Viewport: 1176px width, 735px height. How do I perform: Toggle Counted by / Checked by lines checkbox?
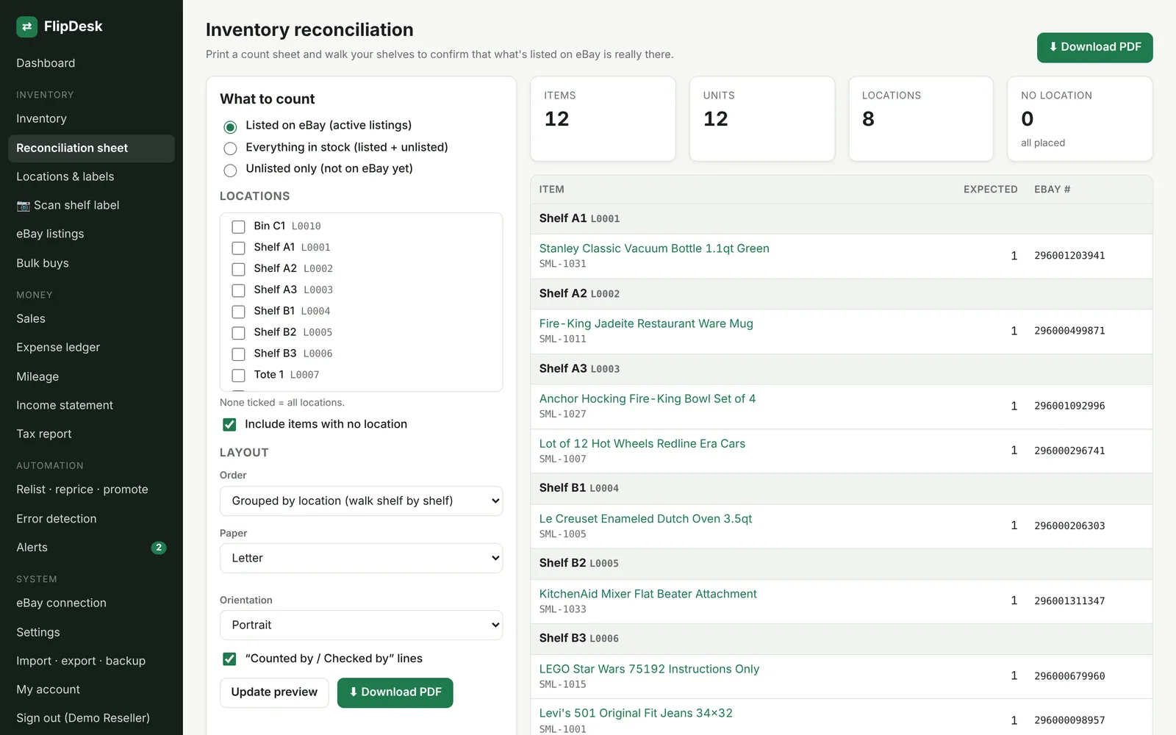pyautogui.click(x=229, y=659)
